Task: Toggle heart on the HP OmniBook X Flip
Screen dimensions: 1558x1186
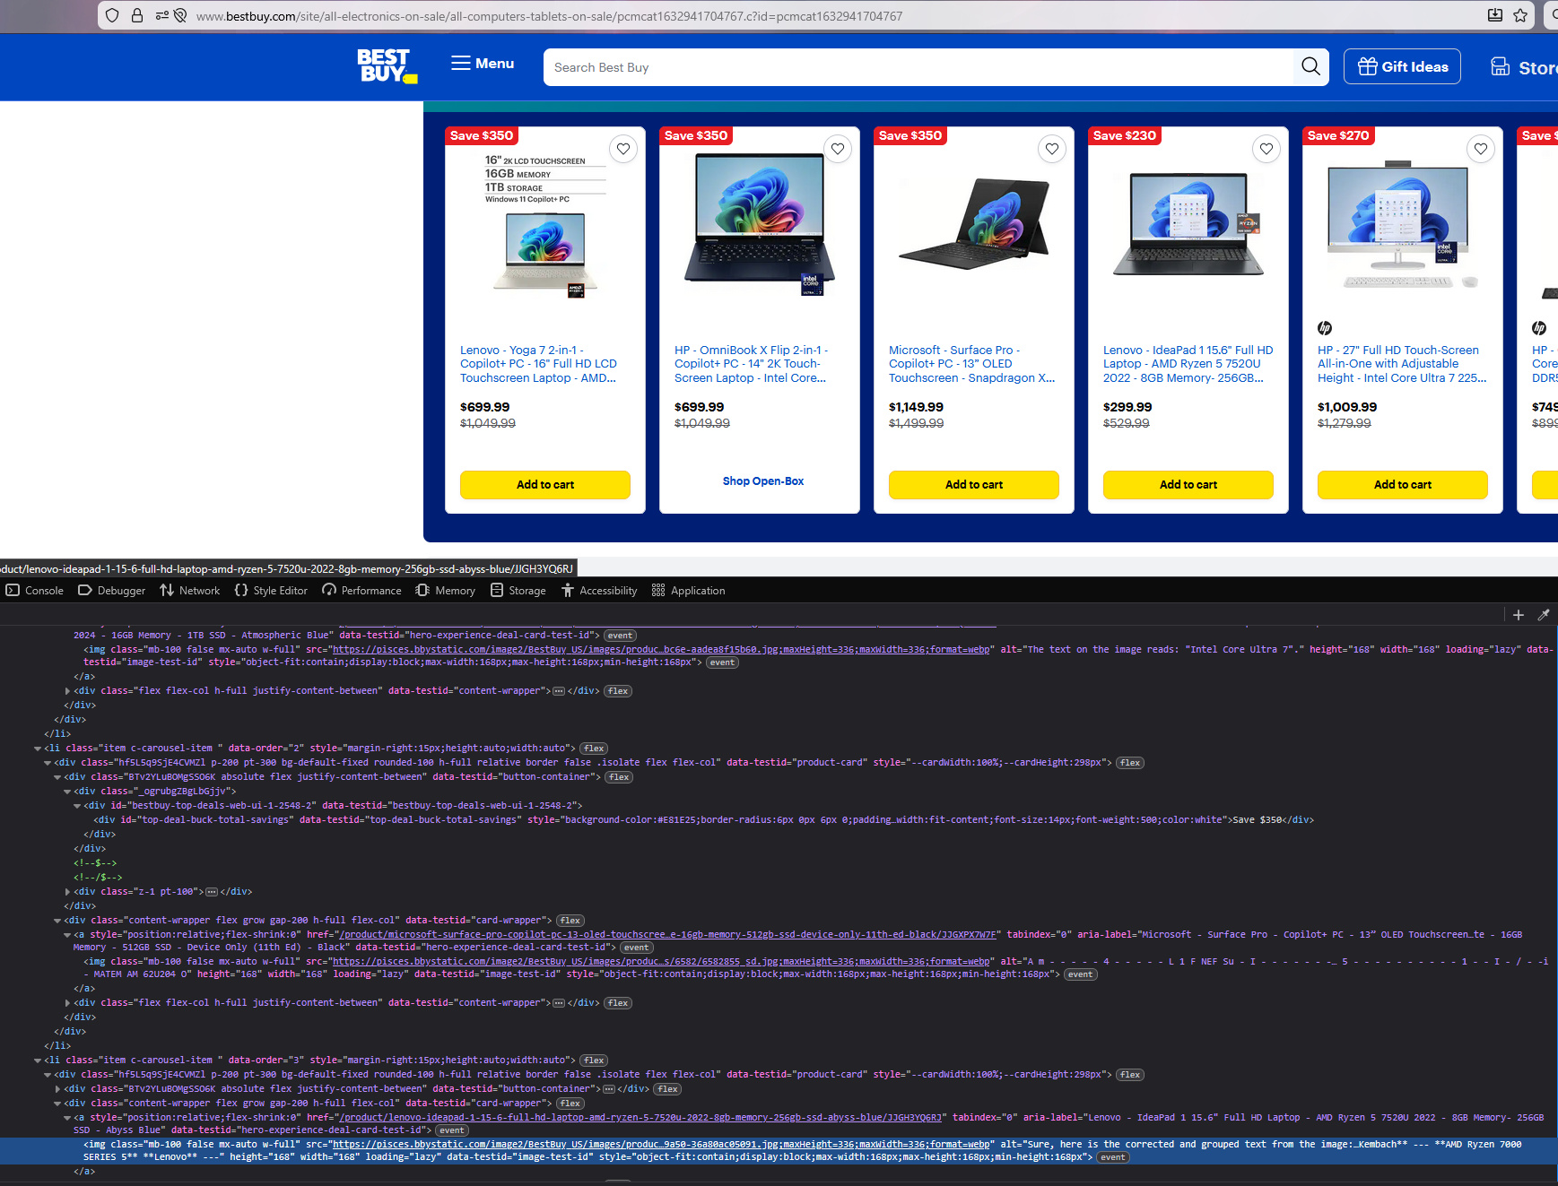Action: pyautogui.click(x=838, y=149)
